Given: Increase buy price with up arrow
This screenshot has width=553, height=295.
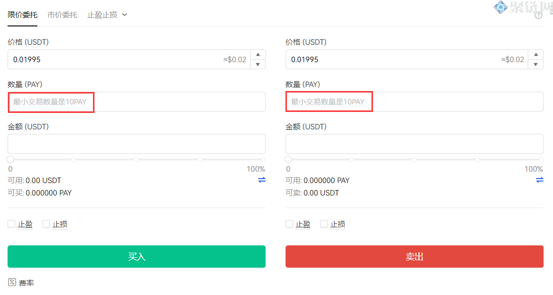Looking at the screenshot, I should [x=258, y=54].
